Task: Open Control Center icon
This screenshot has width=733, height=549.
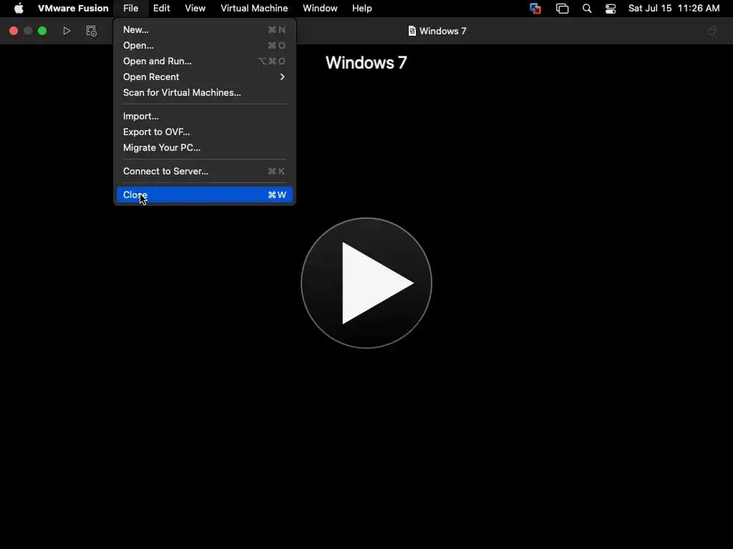Action: coord(610,9)
